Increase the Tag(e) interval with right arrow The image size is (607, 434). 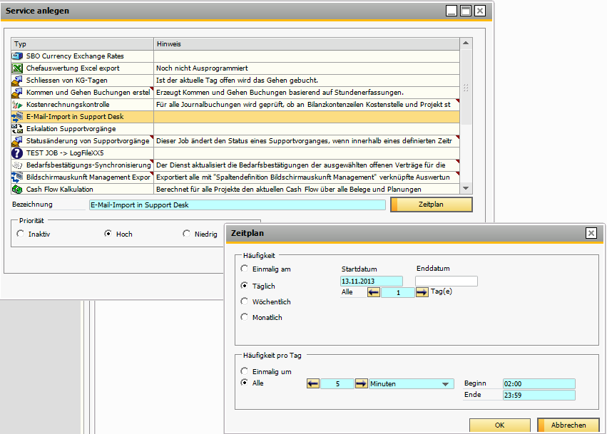pyautogui.click(x=422, y=292)
